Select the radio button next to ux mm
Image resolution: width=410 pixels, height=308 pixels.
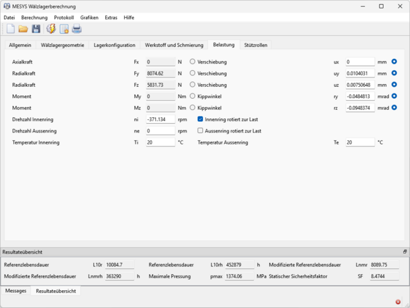click(394, 62)
